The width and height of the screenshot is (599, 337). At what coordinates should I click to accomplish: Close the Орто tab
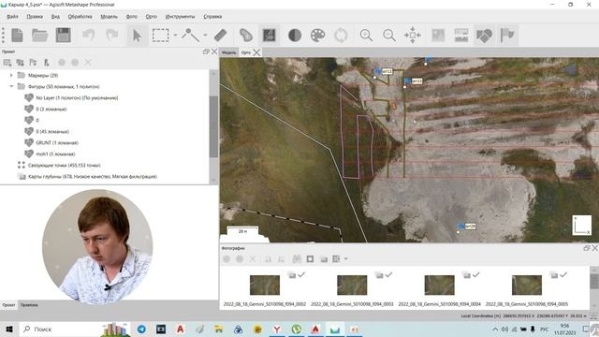click(x=256, y=52)
